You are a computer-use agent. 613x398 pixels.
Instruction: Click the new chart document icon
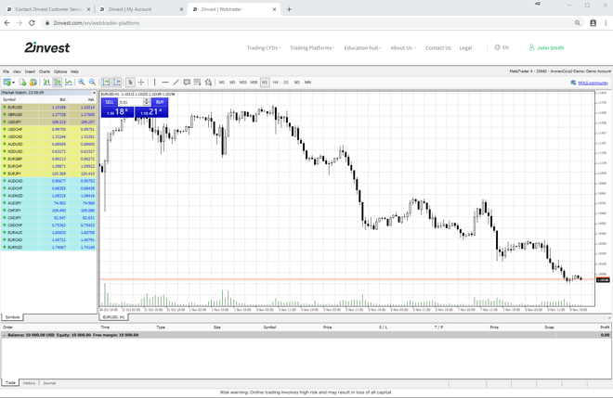22,82
